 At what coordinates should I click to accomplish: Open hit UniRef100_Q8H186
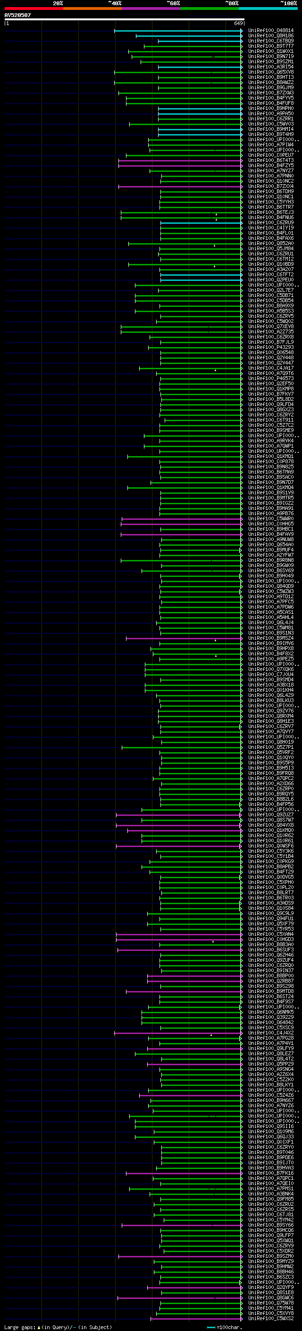tap(270, 36)
